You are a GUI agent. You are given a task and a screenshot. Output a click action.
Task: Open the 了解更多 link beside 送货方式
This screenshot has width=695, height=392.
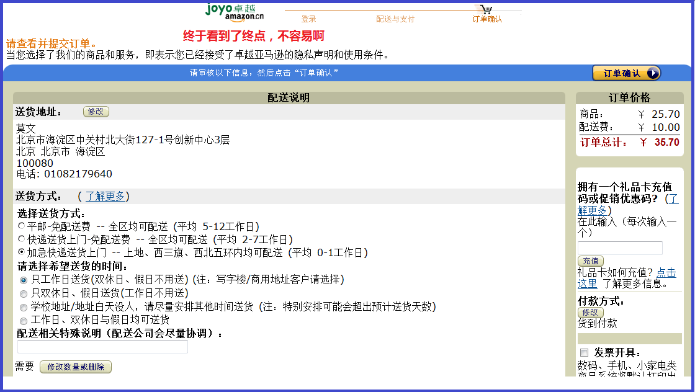(x=105, y=197)
